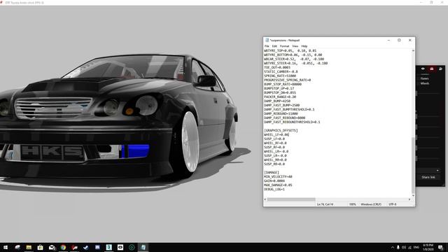Open the Edit menu in Notepad
448x252 pixels.
274,46
